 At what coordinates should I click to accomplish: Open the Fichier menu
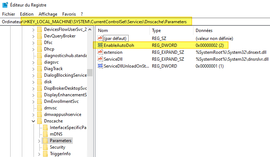9,14
